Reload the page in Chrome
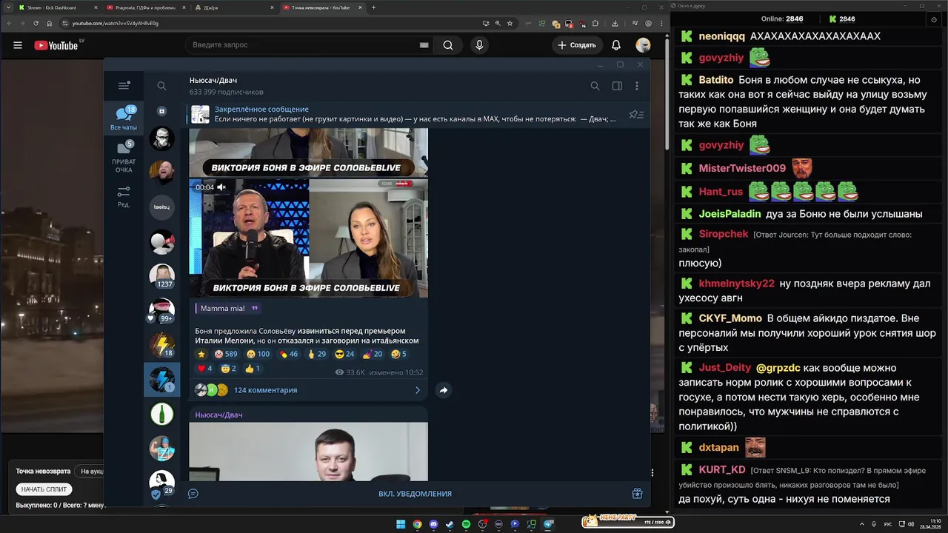948x533 pixels. 36,23
